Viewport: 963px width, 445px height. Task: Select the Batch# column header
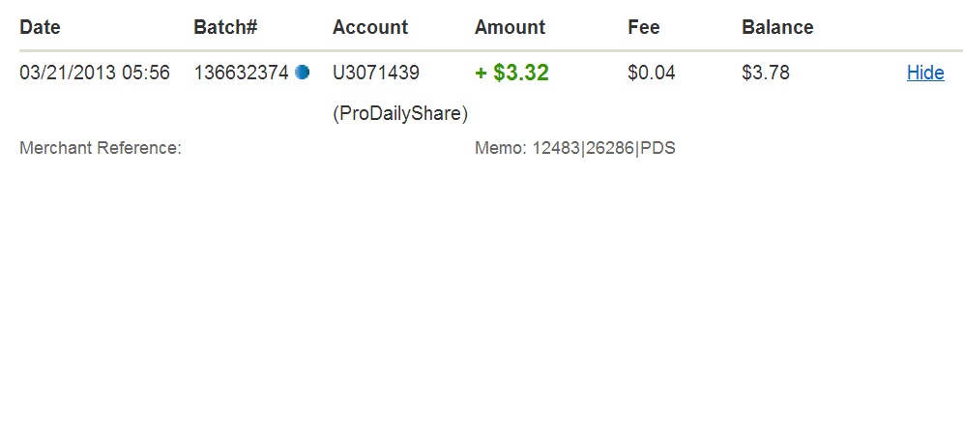225,27
